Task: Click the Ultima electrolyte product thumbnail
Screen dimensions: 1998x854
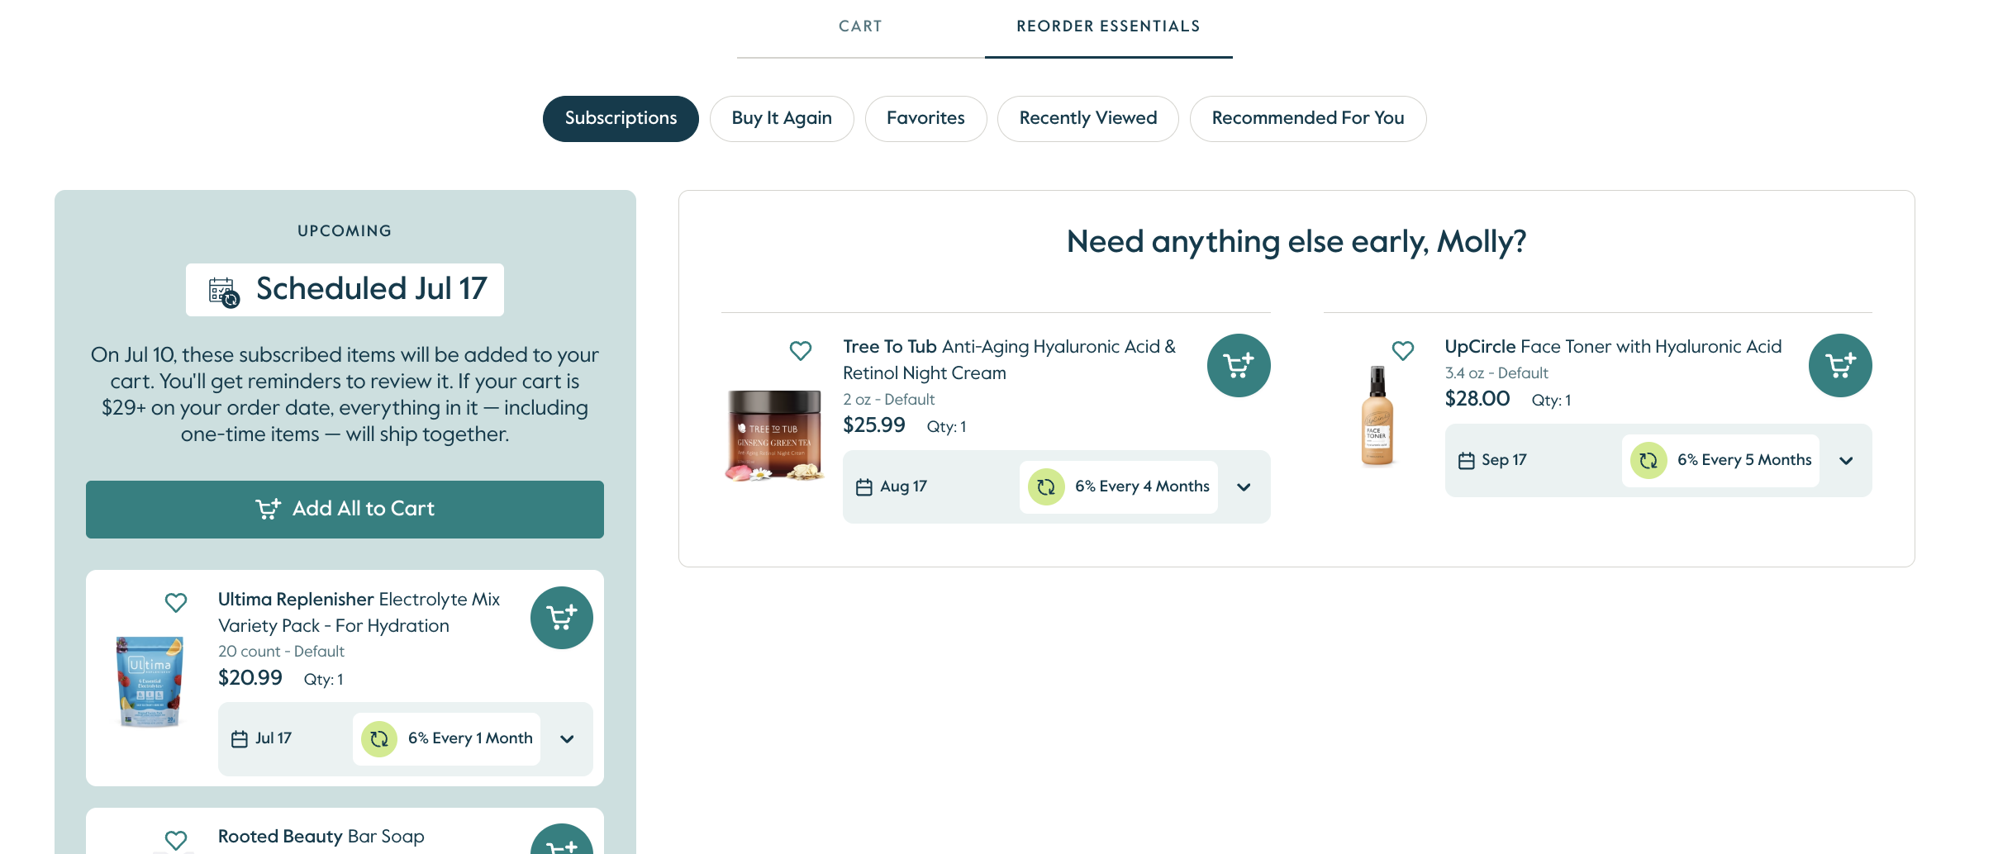Action: point(150,681)
